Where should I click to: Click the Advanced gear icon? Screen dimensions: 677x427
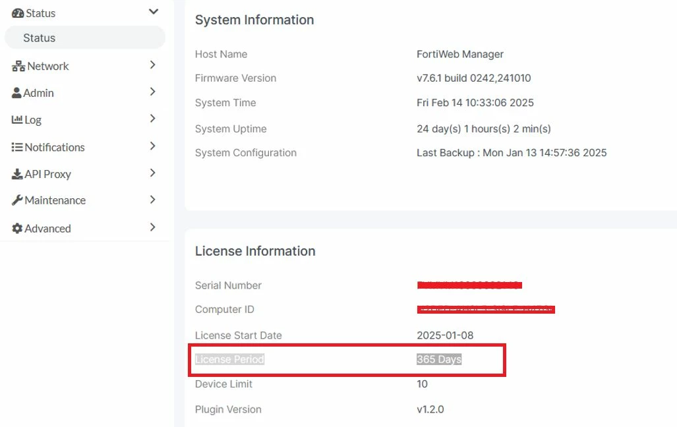[17, 229]
